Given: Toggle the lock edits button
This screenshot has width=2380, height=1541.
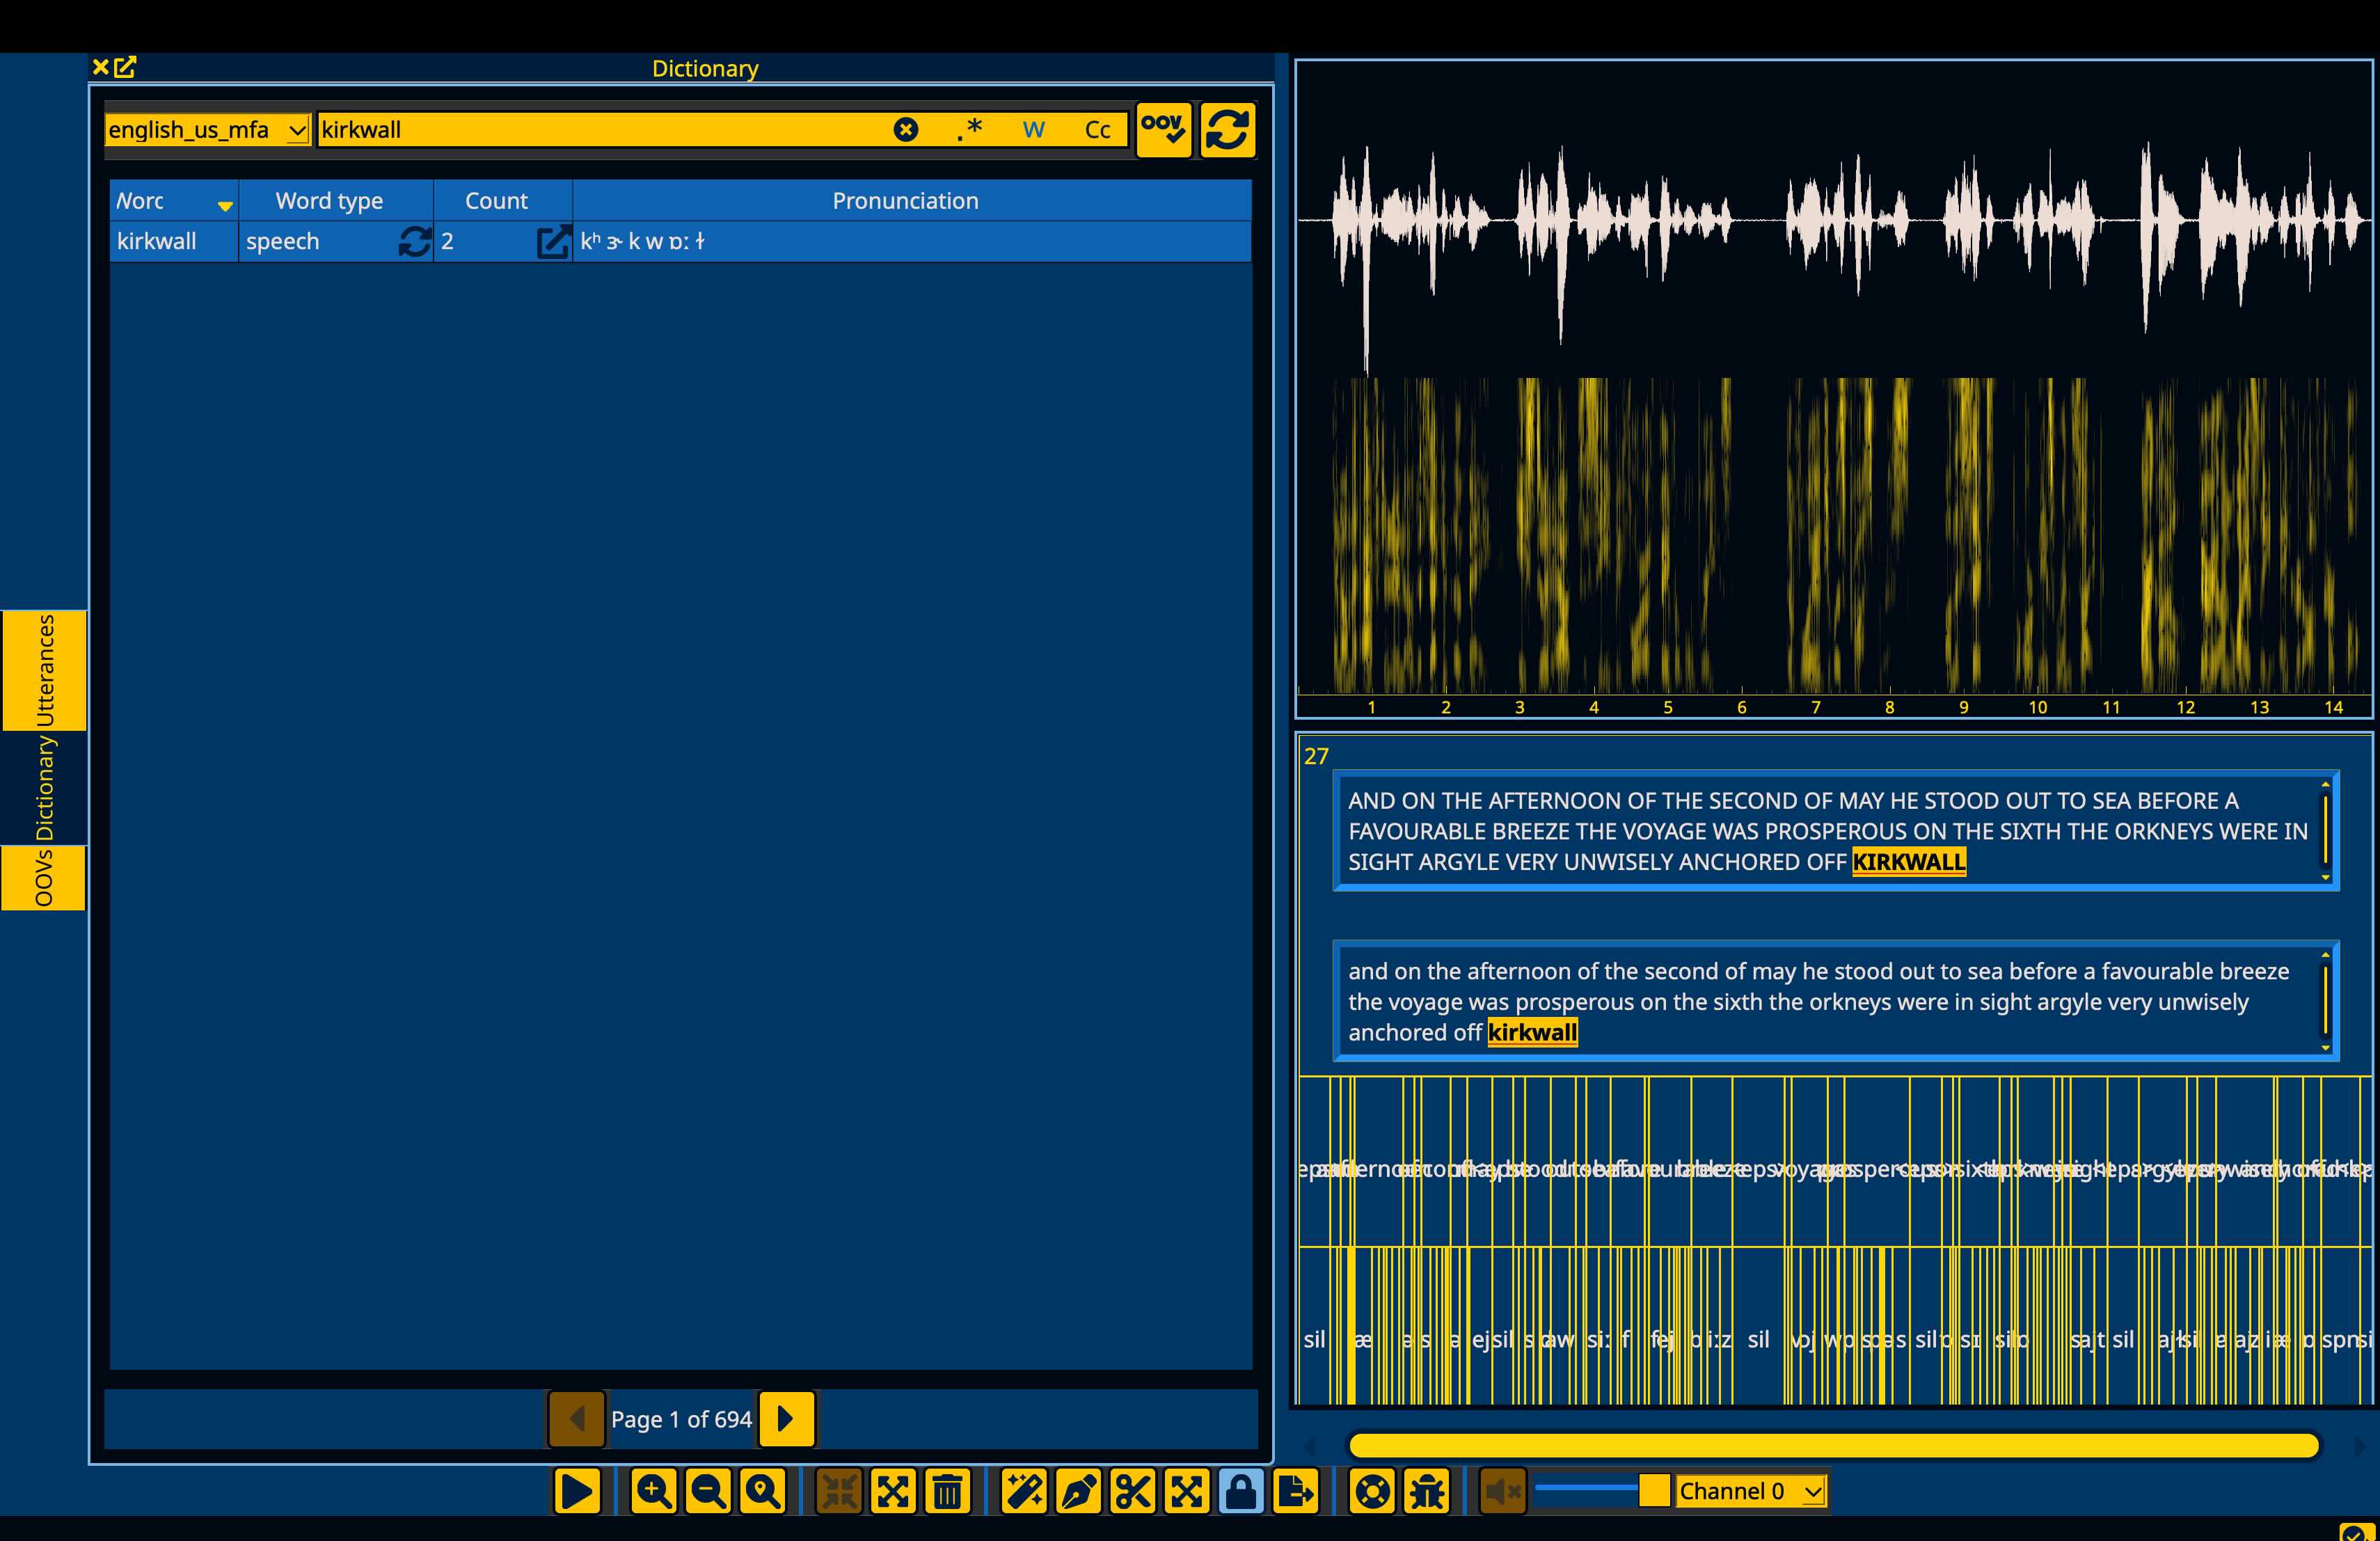Looking at the screenshot, I should pos(1240,1491).
